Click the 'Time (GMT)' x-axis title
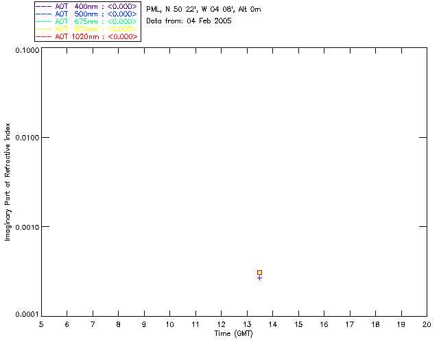The width and height of the screenshot is (439, 351). pyautogui.click(x=234, y=333)
